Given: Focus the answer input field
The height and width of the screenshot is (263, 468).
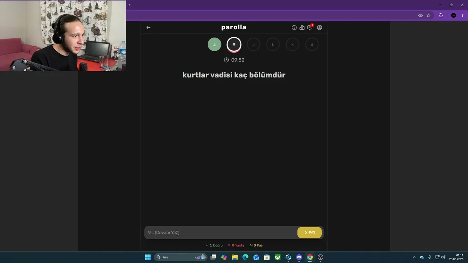Looking at the screenshot, I should [221, 233].
